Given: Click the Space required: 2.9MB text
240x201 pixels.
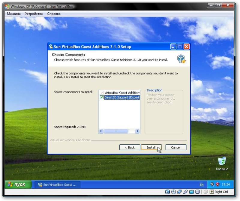Looking at the screenshot, I should 70,127.
